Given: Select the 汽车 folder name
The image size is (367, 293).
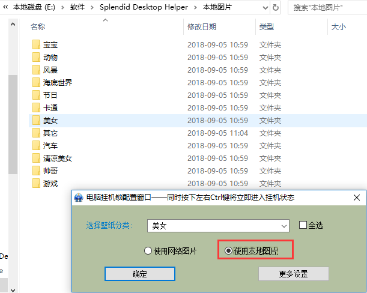Looking at the screenshot, I should coord(50,146).
